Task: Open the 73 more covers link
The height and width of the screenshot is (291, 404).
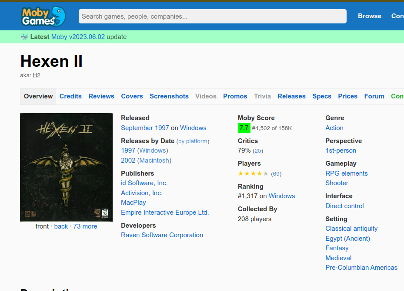Action: pyautogui.click(x=85, y=226)
